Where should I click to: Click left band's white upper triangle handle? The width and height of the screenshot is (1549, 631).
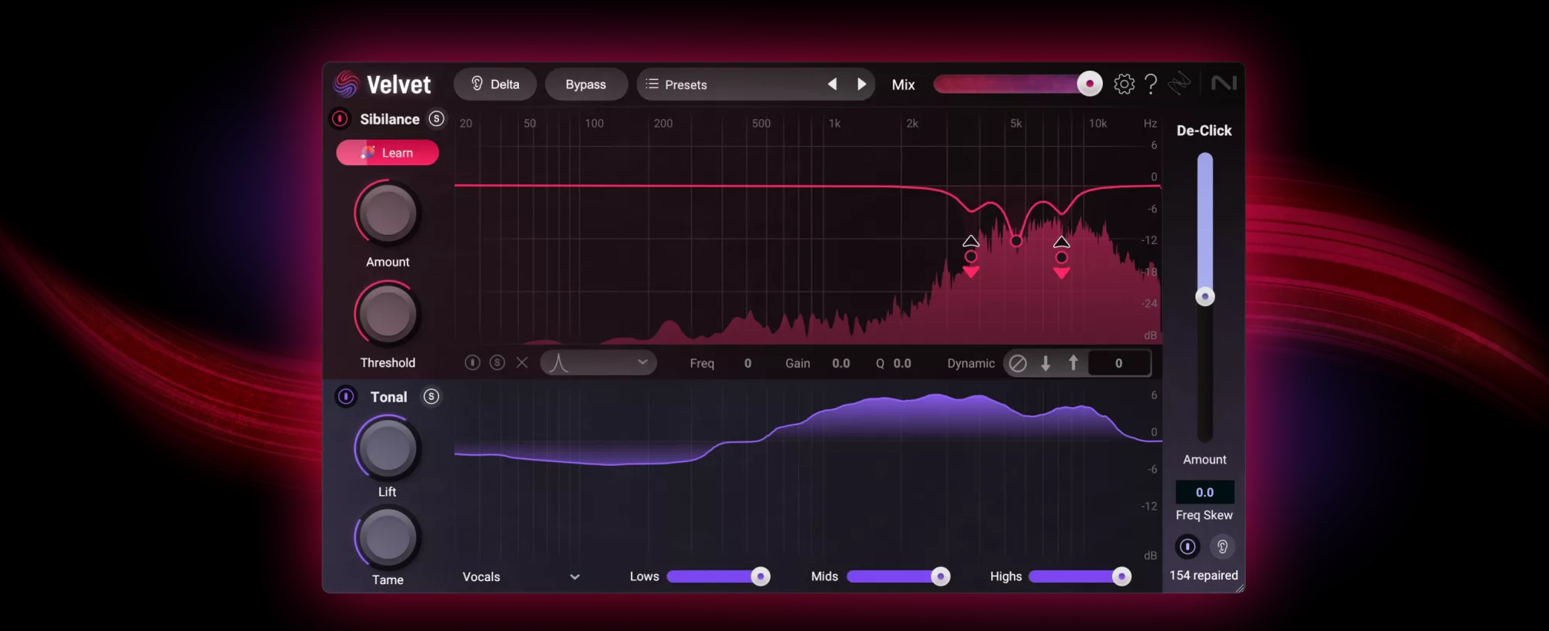click(x=971, y=241)
